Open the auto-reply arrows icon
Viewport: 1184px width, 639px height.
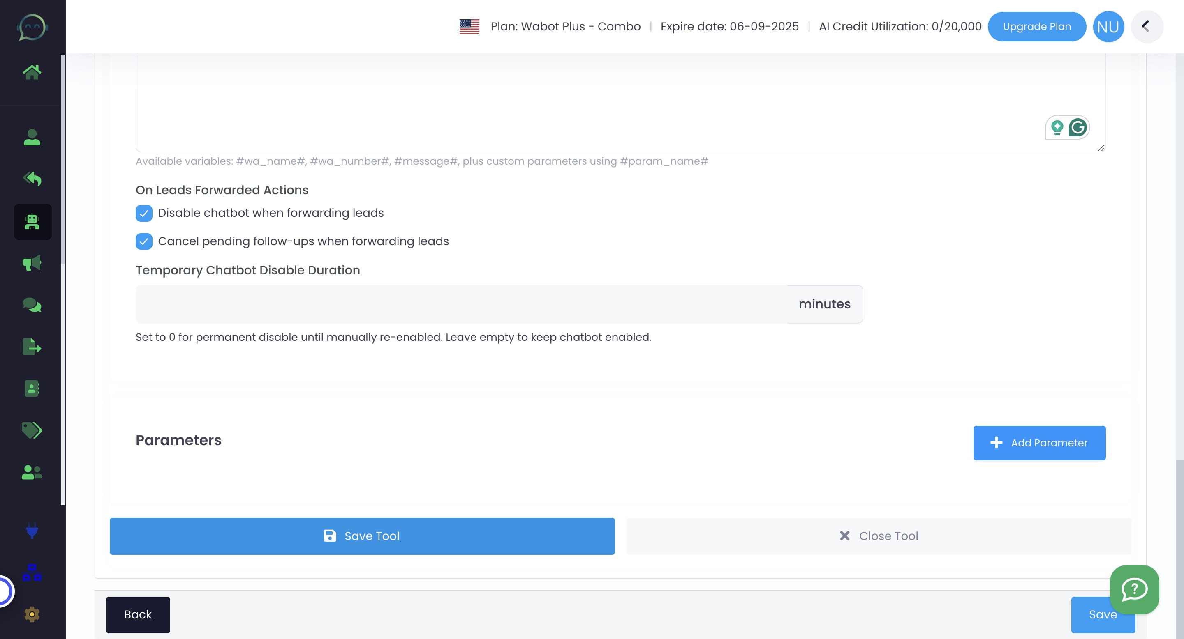tap(32, 179)
